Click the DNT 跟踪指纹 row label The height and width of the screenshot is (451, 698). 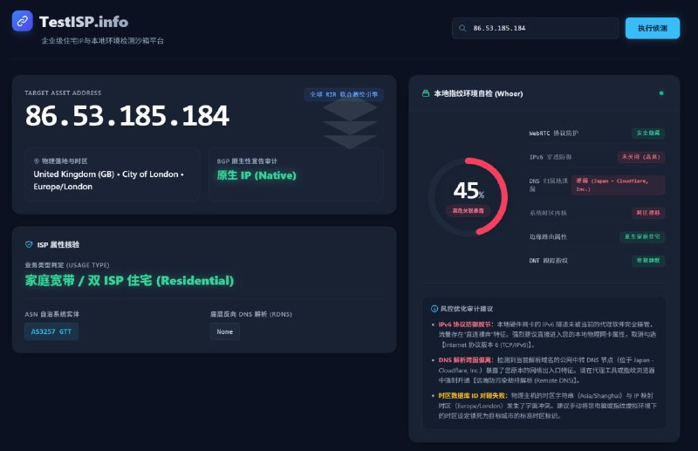click(549, 261)
